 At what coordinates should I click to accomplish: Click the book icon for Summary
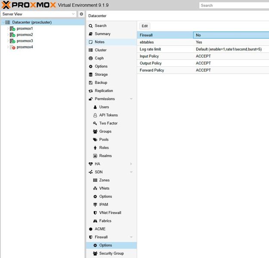[x=90, y=34]
